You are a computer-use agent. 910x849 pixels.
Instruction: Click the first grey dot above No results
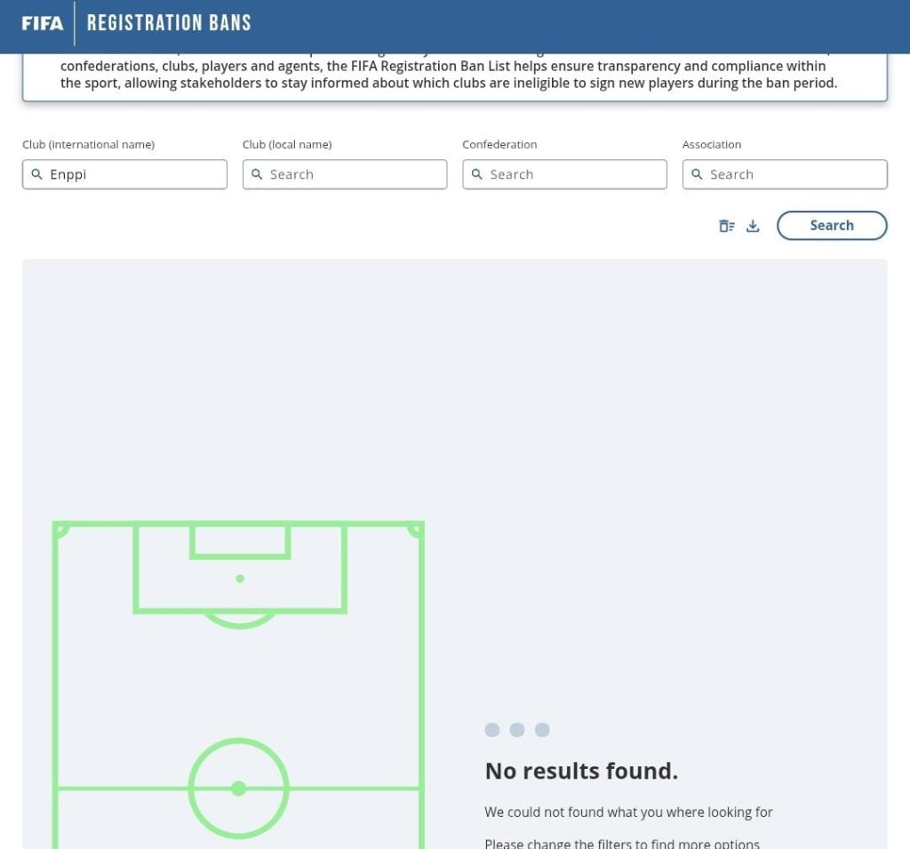492,730
